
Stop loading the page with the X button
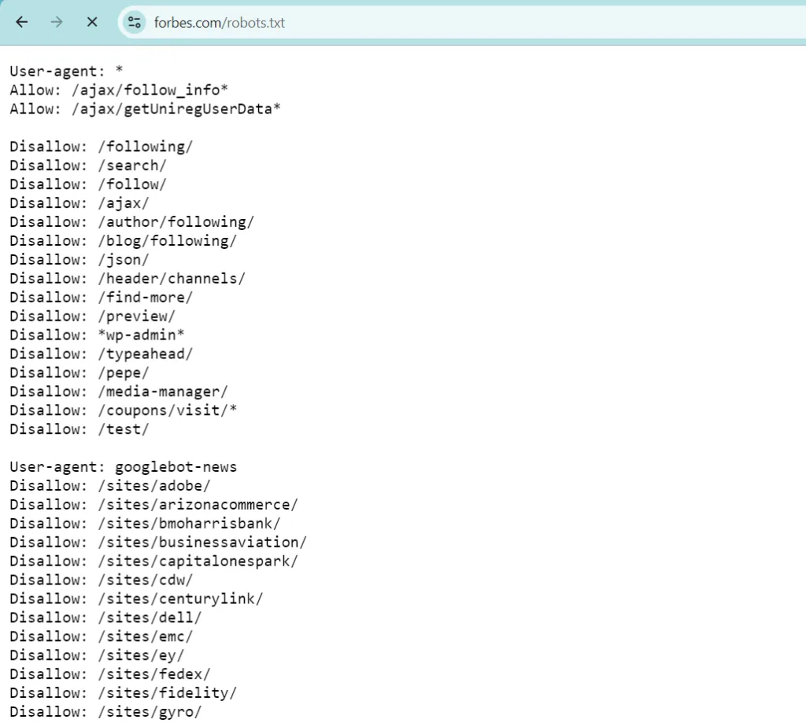(92, 22)
